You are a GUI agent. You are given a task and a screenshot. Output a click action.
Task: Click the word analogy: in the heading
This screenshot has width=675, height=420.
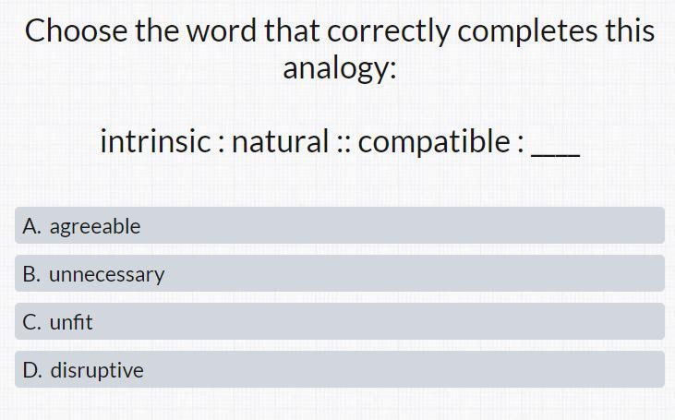(x=340, y=68)
